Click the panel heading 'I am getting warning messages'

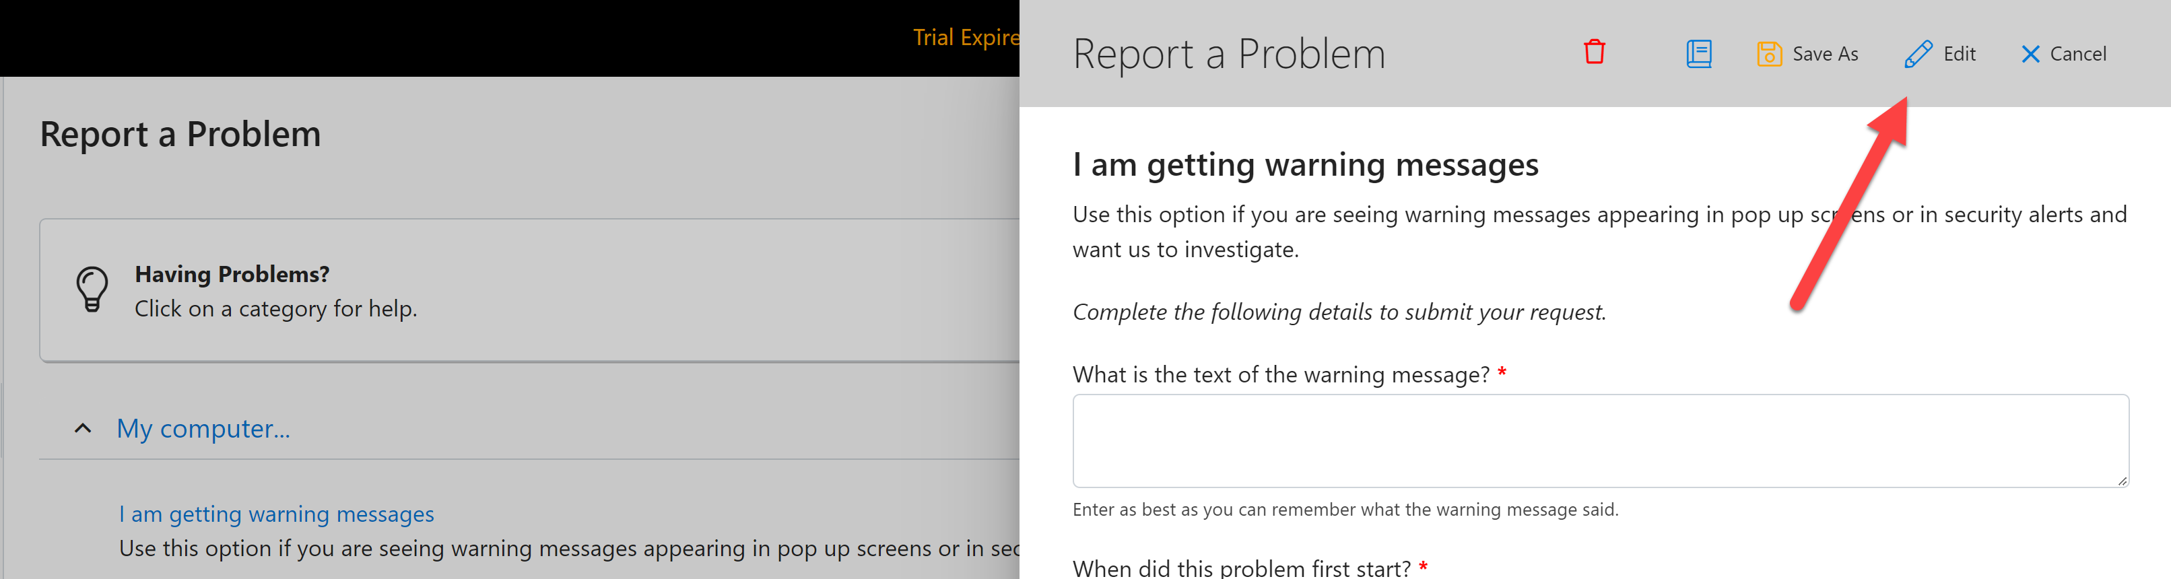(x=1306, y=164)
